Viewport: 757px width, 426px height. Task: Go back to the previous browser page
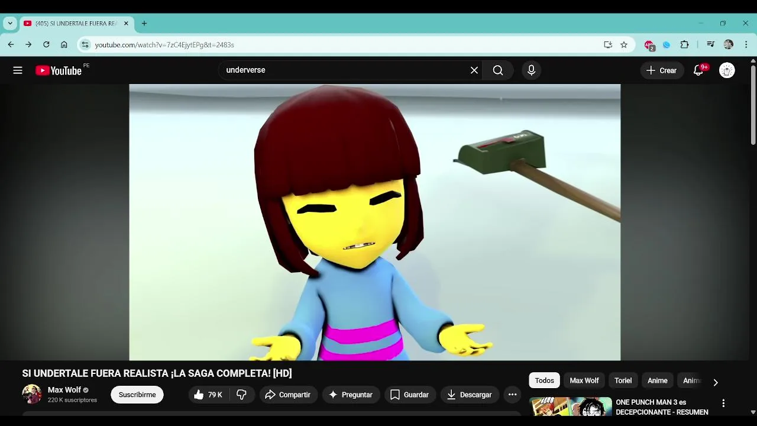[x=11, y=44]
